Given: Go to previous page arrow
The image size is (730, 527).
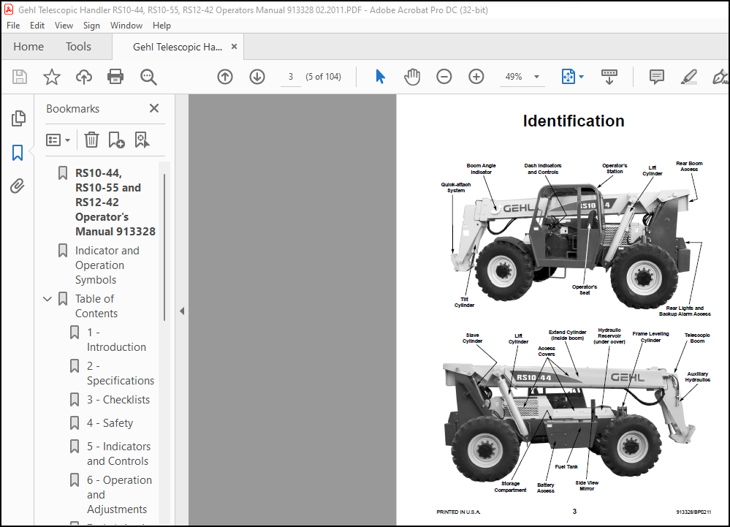Looking at the screenshot, I should coord(225,76).
